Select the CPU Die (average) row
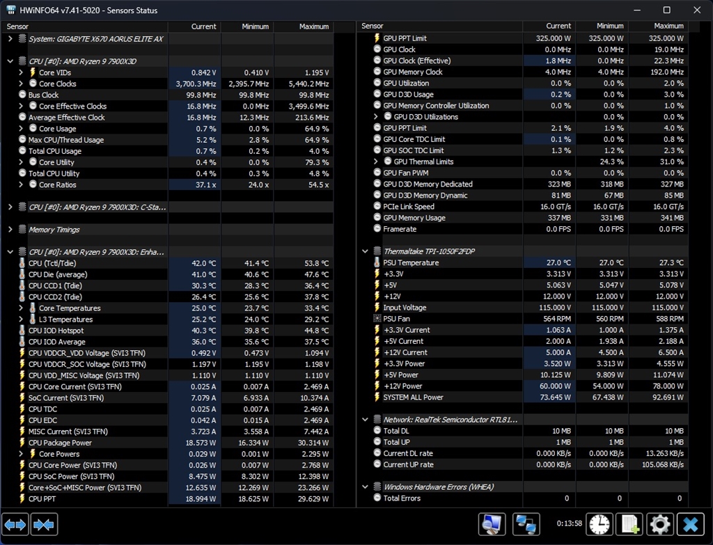The image size is (713, 545). point(167,274)
